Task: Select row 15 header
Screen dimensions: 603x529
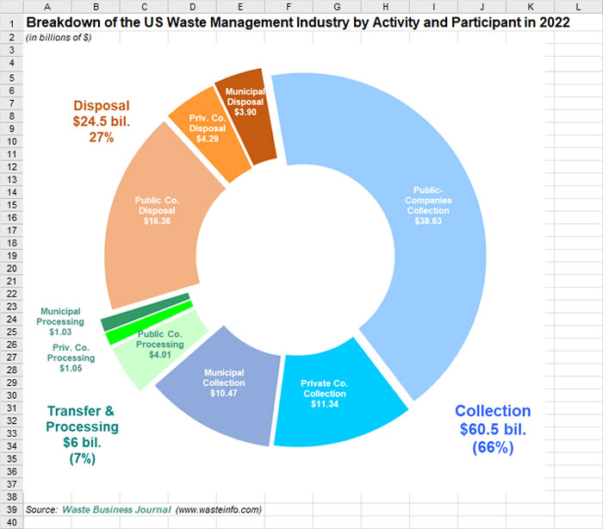Action: pos(11,205)
